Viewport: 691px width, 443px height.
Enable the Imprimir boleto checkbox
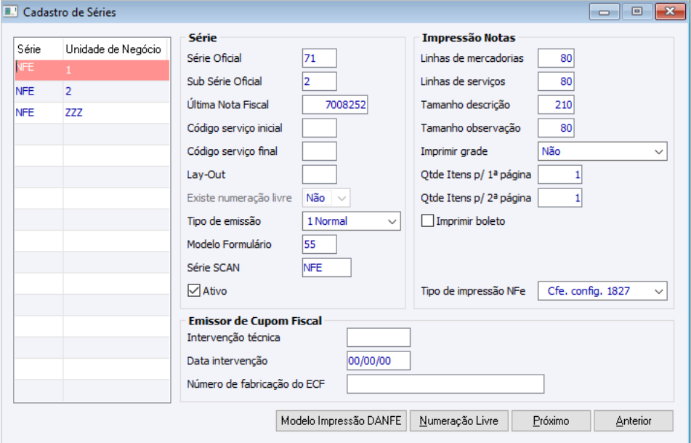point(428,221)
